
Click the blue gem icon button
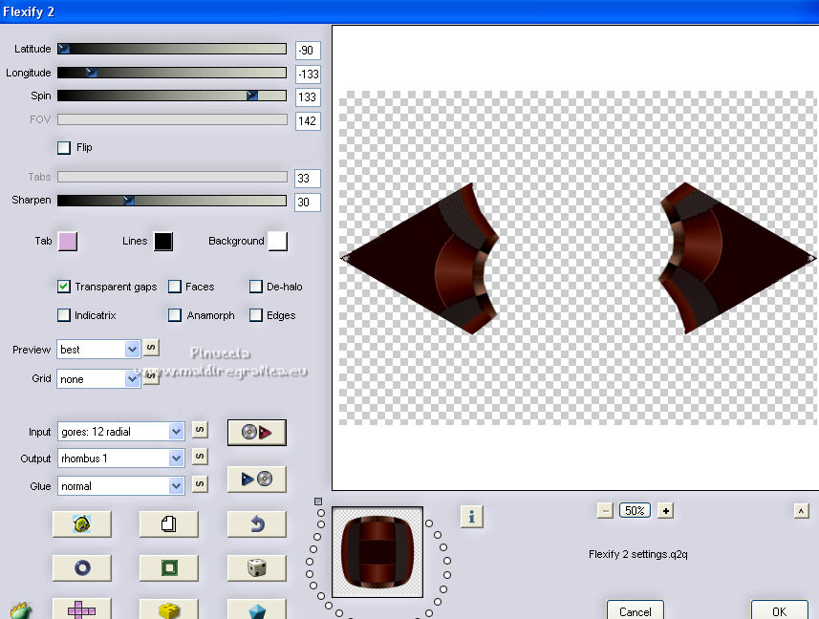coord(256,608)
